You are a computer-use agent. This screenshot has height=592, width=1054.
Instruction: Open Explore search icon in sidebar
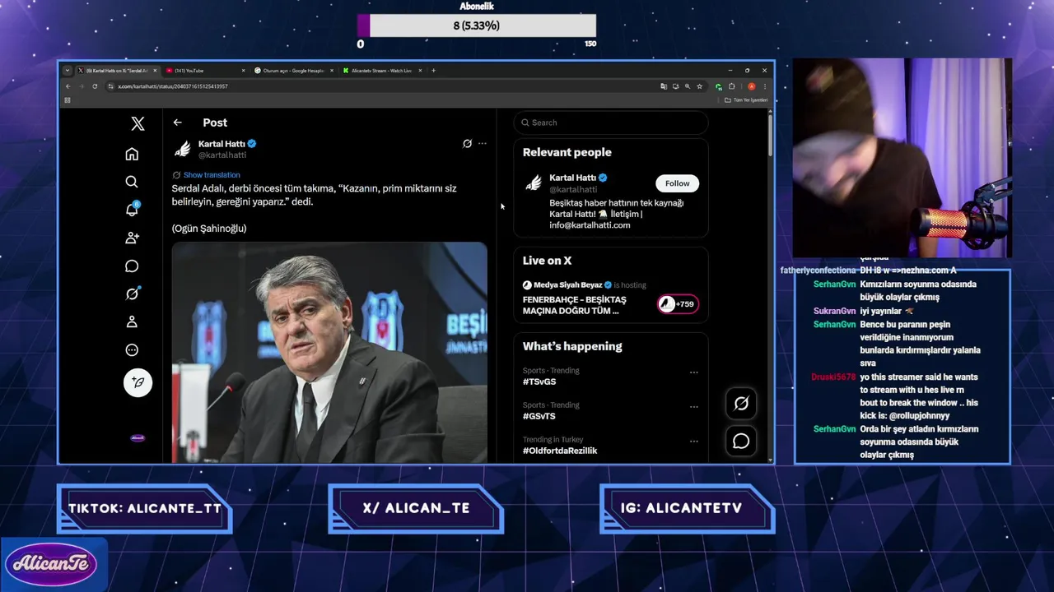[132, 182]
